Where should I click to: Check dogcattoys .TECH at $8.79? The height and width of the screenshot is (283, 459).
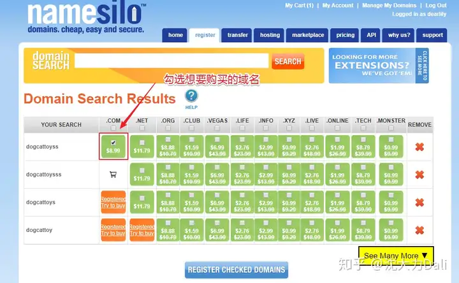click(x=363, y=195)
